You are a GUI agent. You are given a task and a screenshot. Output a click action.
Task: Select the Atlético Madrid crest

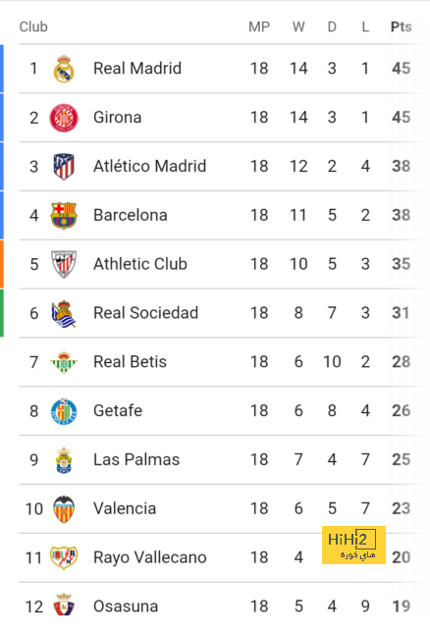click(x=64, y=167)
